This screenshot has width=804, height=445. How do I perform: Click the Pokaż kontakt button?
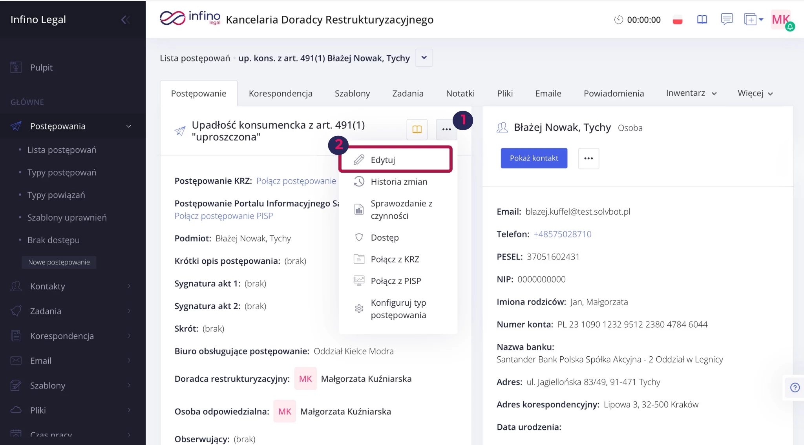pos(534,158)
